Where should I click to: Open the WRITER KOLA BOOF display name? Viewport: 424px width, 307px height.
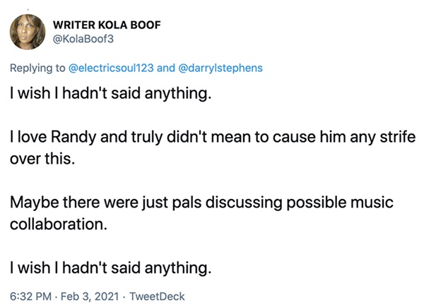pyautogui.click(x=107, y=25)
